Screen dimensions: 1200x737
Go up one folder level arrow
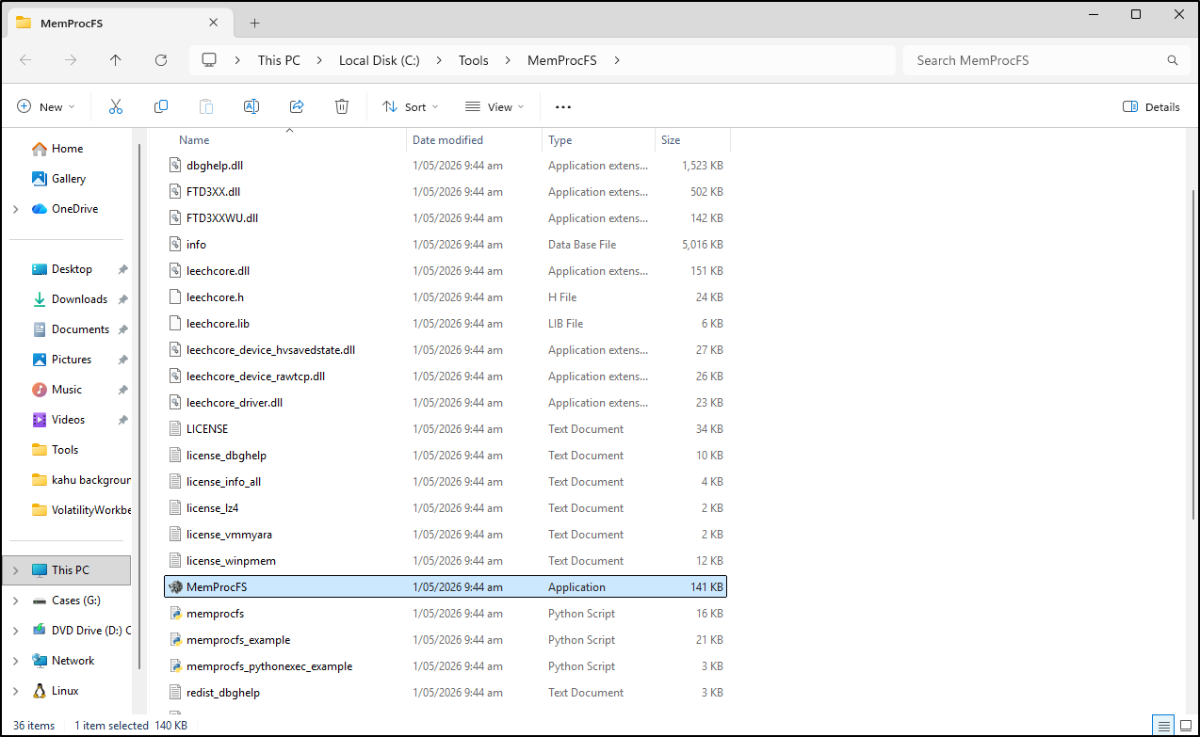(116, 60)
